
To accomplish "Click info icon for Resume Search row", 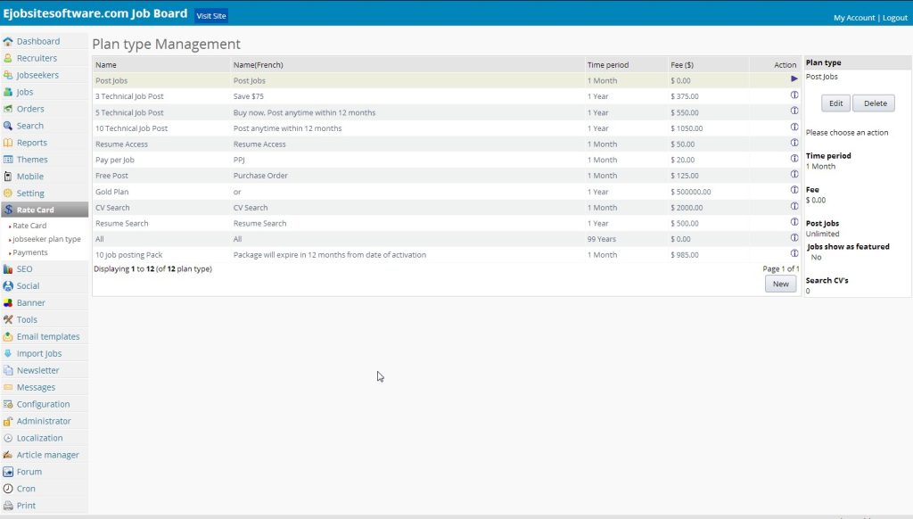I will (794, 222).
